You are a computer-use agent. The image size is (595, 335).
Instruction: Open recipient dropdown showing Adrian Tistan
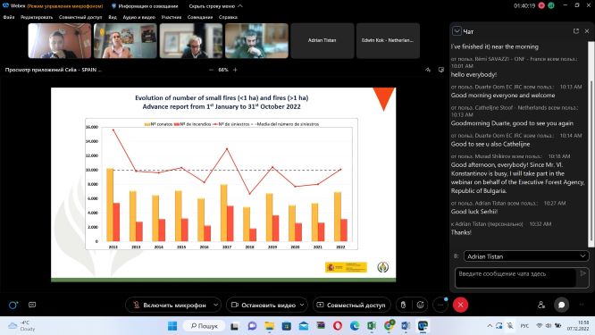[x=526, y=256]
